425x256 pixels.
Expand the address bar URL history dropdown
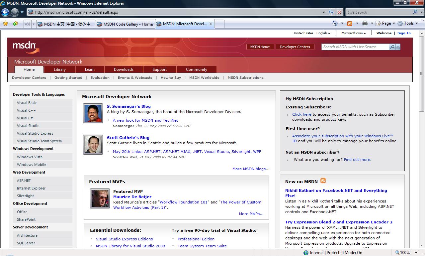[x=324, y=12]
